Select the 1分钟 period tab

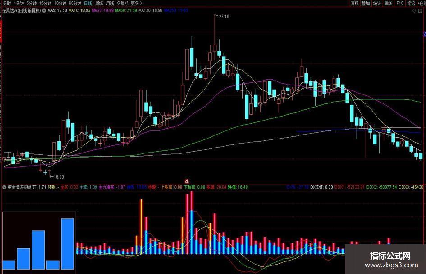click(19, 3)
